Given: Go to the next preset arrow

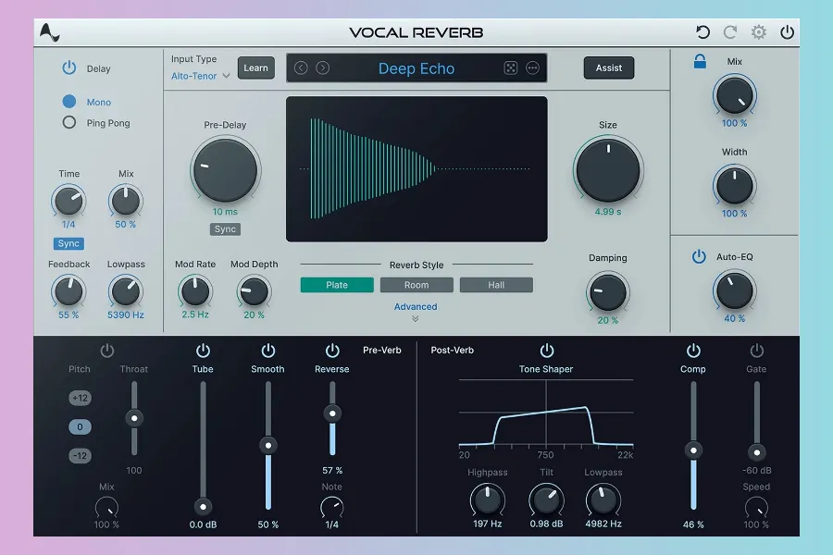Looking at the screenshot, I should point(323,68).
